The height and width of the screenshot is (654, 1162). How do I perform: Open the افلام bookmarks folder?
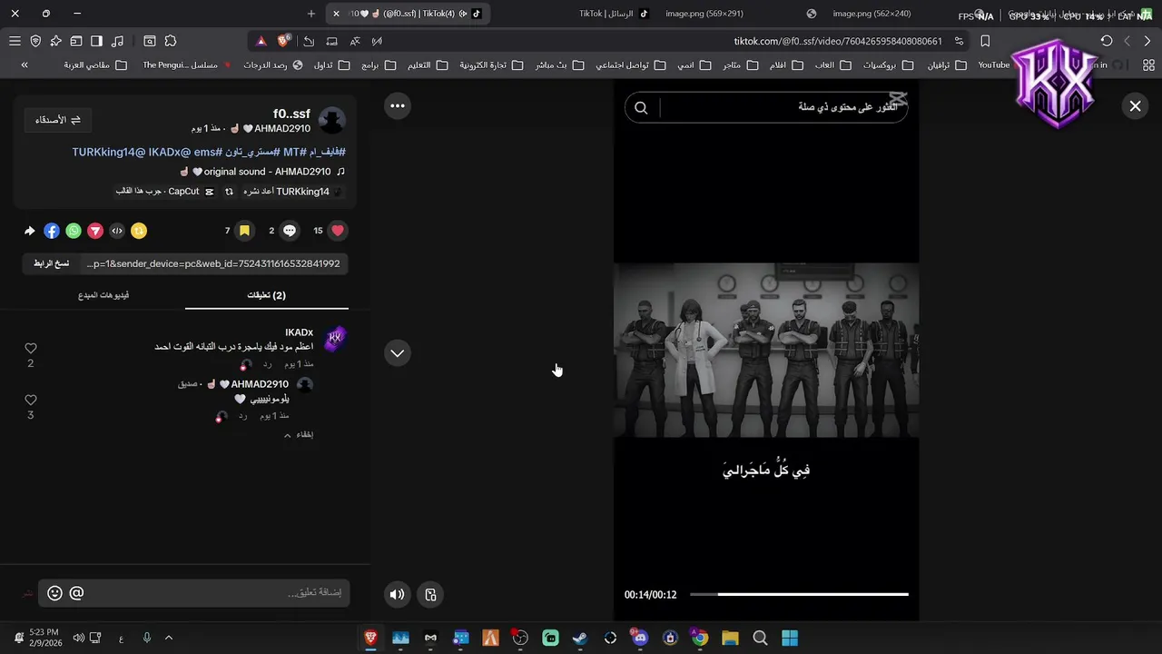coord(786,64)
